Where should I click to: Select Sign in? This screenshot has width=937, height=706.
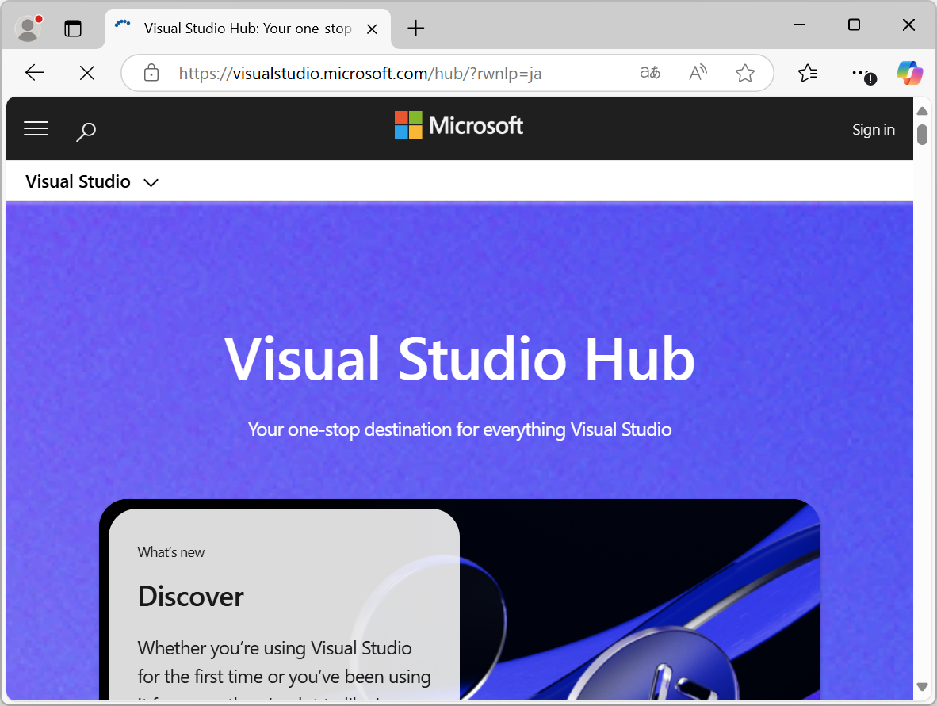coord(873,129)
